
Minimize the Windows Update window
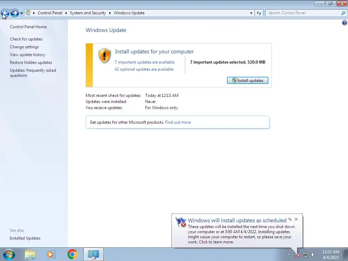coord(319,3)
